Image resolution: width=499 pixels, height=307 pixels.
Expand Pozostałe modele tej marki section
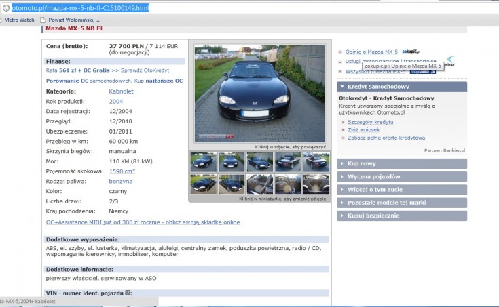402,203
